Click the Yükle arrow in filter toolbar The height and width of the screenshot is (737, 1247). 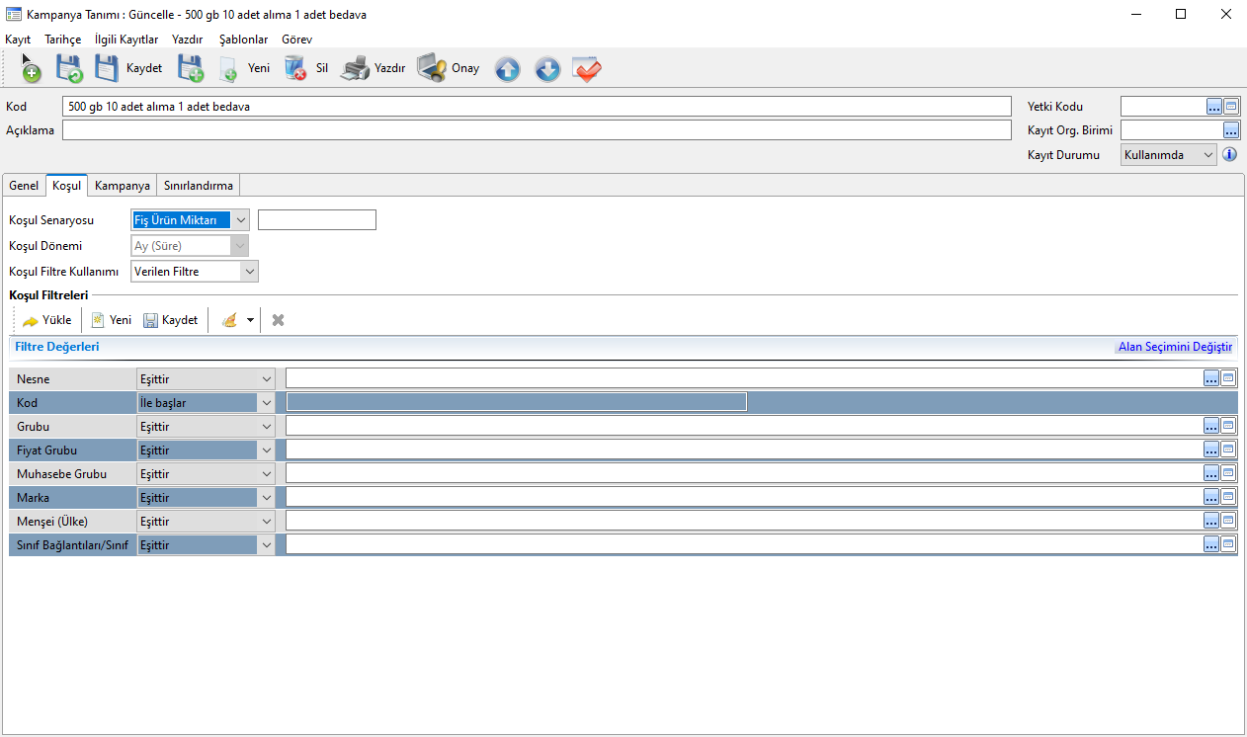(x=31, y=320)
